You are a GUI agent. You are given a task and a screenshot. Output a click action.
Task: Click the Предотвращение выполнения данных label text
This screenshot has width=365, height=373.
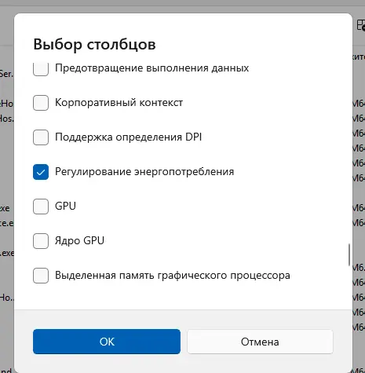[151, 68]
